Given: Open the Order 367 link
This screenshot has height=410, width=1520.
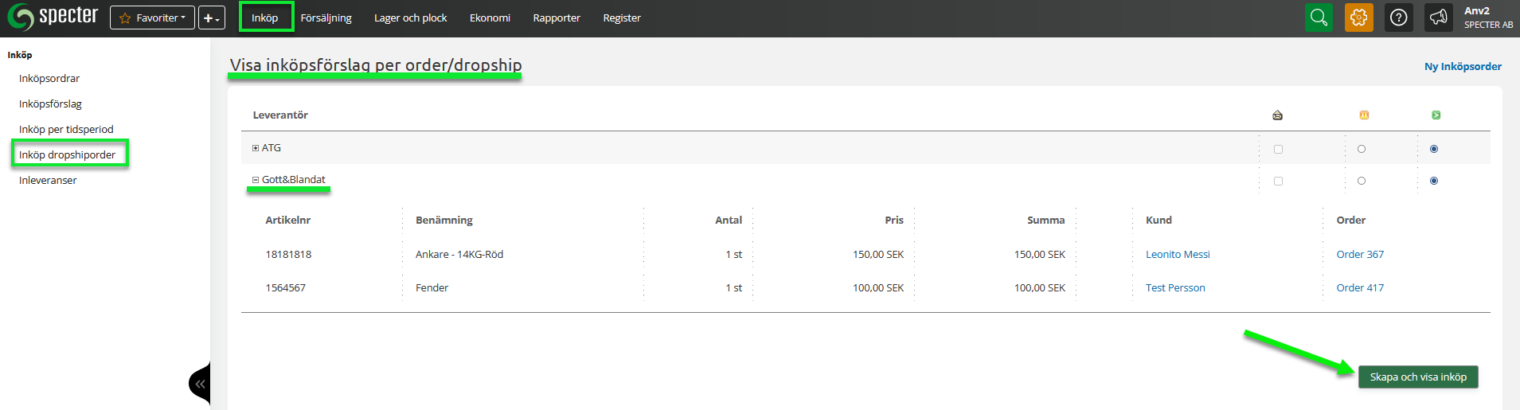Looking at the screenshot, I should point(1360,255).
